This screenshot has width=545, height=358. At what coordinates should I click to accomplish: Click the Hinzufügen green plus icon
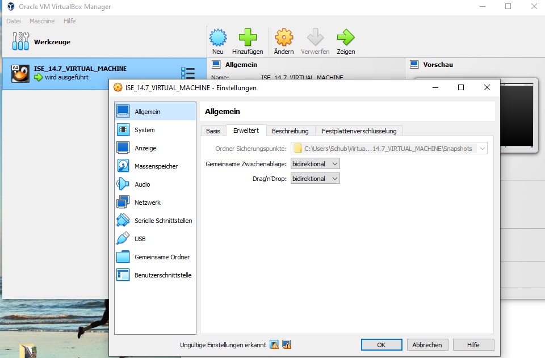pos(248,37)
